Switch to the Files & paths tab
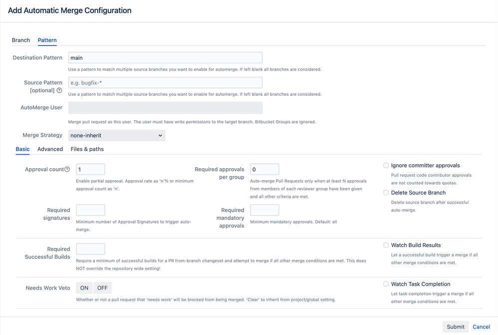The width and height of the screenshot is (498, 335). point(87,149)
